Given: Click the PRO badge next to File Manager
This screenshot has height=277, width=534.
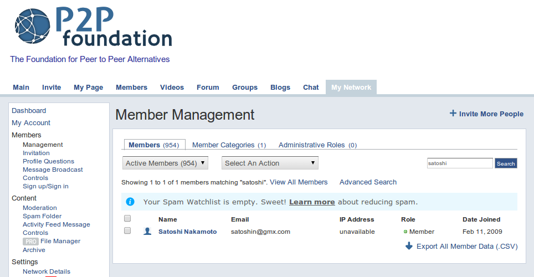Looking at the screenshot, I should pos(30,241).
